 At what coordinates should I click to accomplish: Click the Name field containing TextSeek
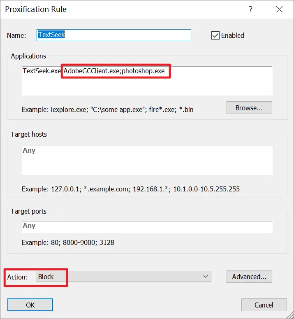[114, 35]
